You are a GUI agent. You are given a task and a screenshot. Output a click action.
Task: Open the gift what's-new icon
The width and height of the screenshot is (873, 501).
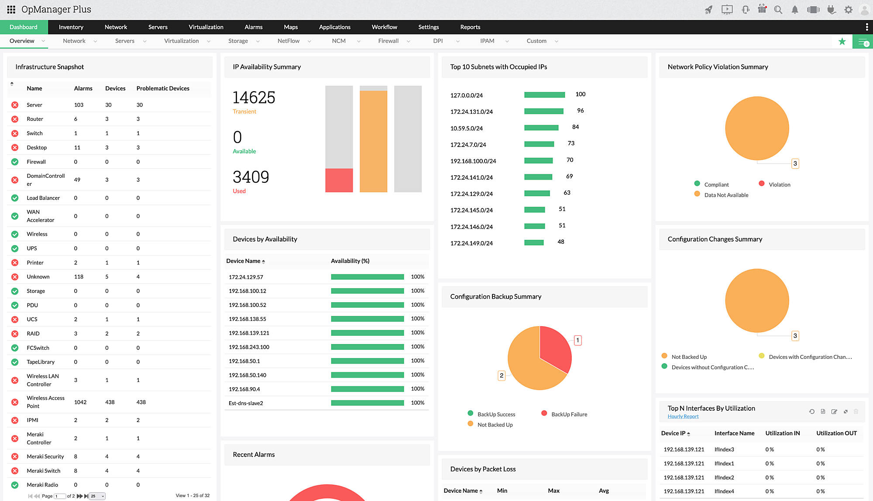[x=762, y=9]
